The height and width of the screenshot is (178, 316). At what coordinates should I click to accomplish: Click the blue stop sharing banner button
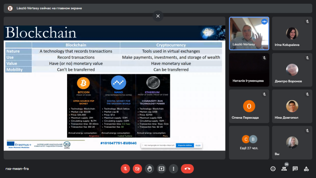185,145
